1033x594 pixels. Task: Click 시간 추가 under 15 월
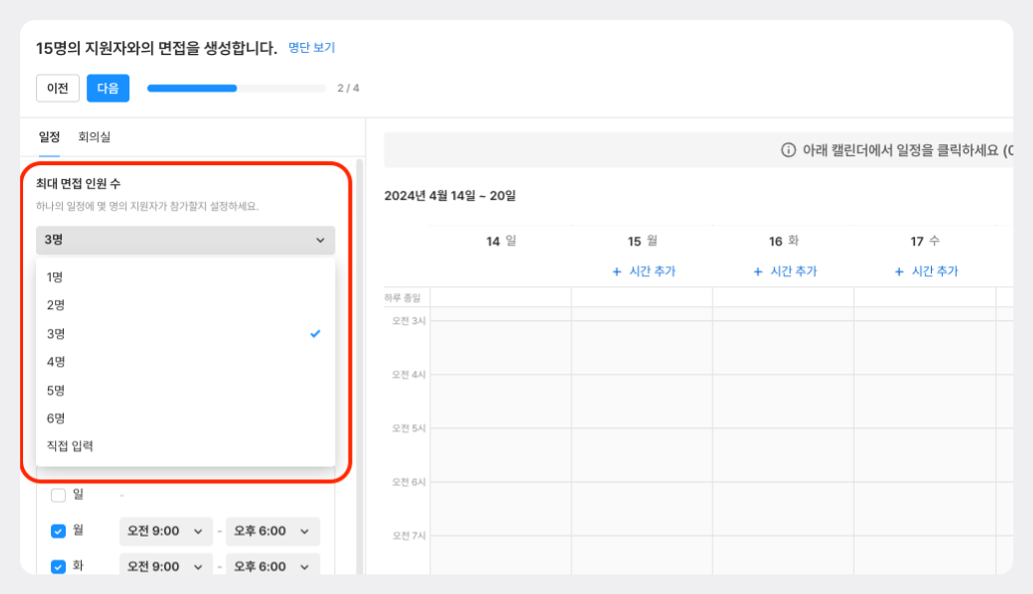pos(644,271)
